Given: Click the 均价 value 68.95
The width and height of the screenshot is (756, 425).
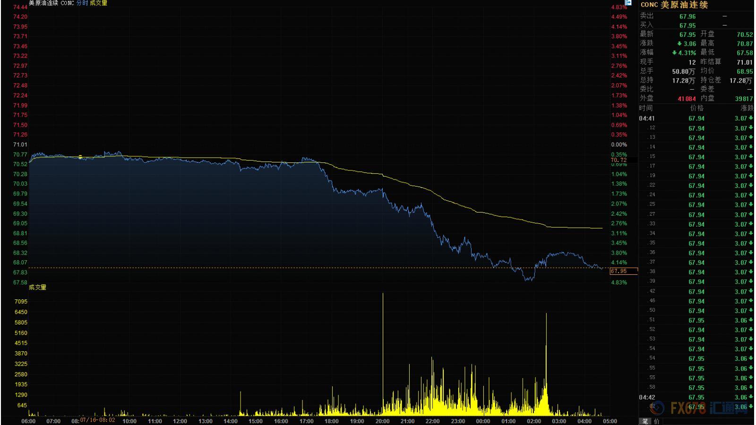Looking at the screenshot, I should click(745, 71).
